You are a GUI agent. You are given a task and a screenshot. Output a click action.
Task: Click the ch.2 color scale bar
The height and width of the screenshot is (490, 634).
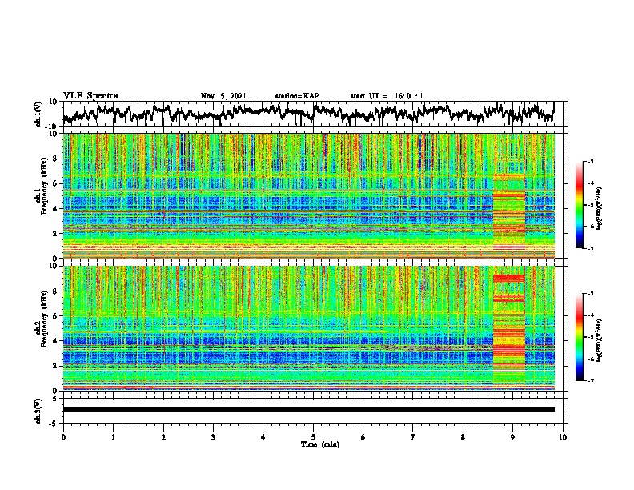coord(579,337)
